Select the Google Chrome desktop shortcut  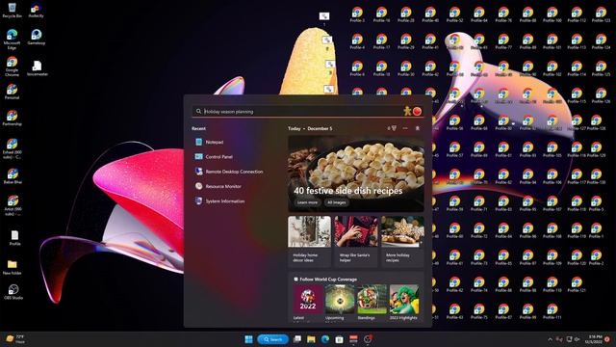[x=12, y=67]
